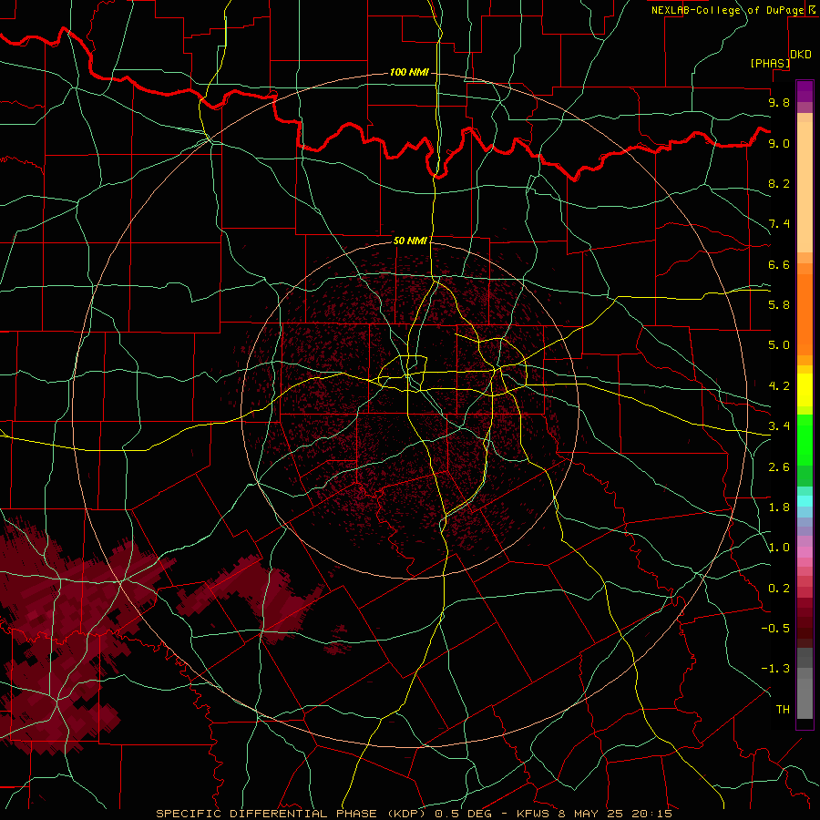Click the DKD label above the color scale

801,55
